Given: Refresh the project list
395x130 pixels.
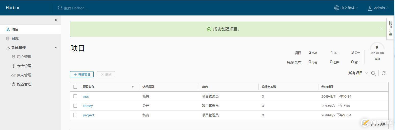Looking at the screenshot, I should point(384,73).
